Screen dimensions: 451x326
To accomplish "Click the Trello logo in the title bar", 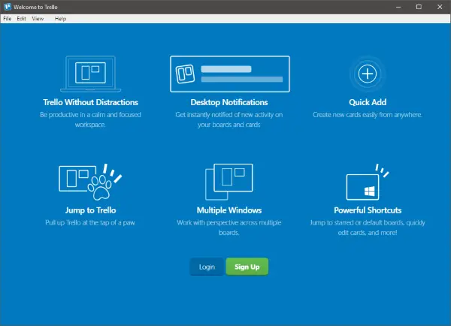I will coord(8,7).
